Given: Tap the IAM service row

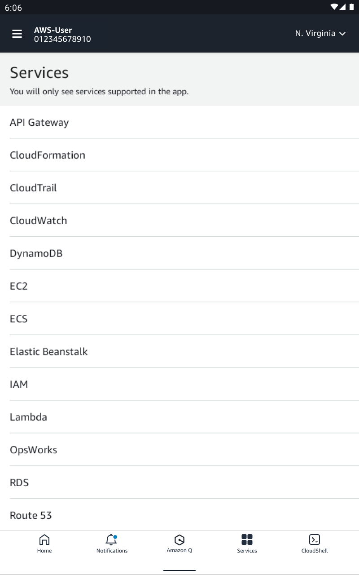Looking at the screenshot, I should (179, 385).
